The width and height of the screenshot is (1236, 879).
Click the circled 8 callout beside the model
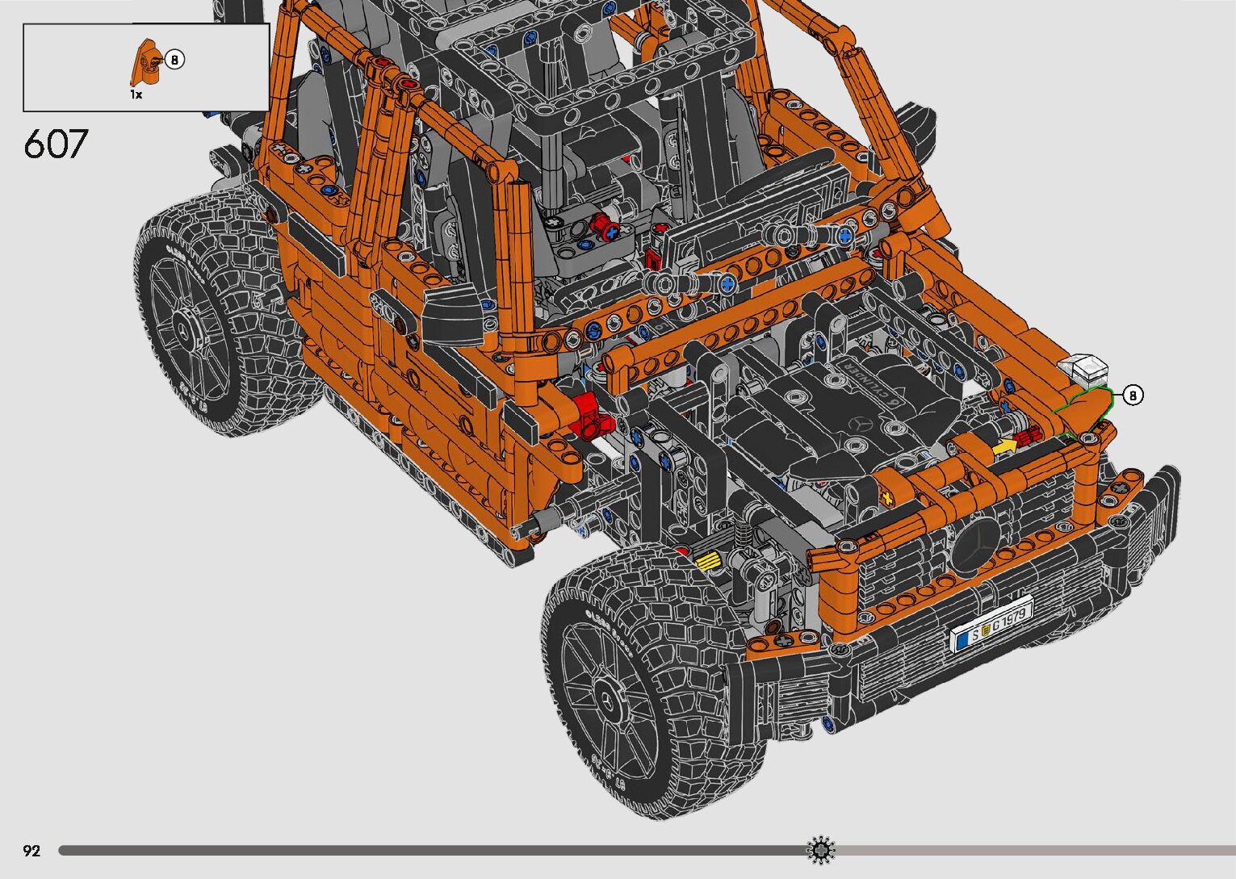click(1133, 396)
